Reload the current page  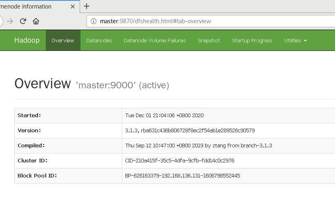point(23,21)
